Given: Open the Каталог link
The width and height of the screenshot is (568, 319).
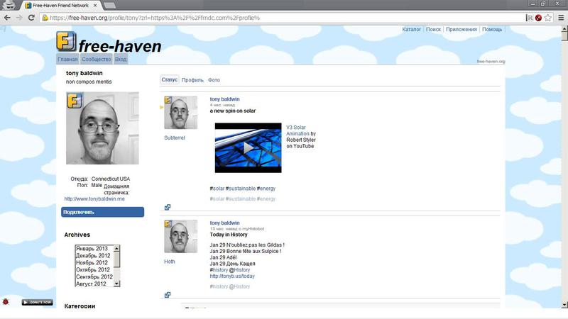Looking at the screenshot, I should click(x=412, y=29).
